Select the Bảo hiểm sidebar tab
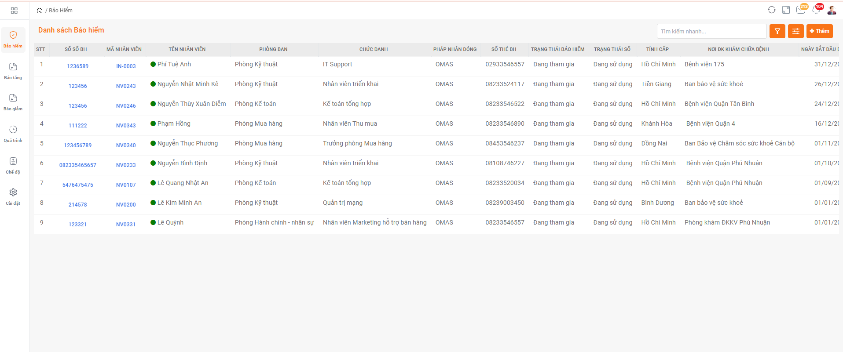This screenshot has height=352, width=843. [x=13, y=40]
